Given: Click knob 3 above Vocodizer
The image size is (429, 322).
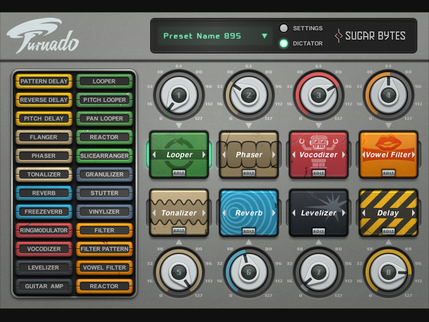Looking at the screenshot, I should [318, 95].
